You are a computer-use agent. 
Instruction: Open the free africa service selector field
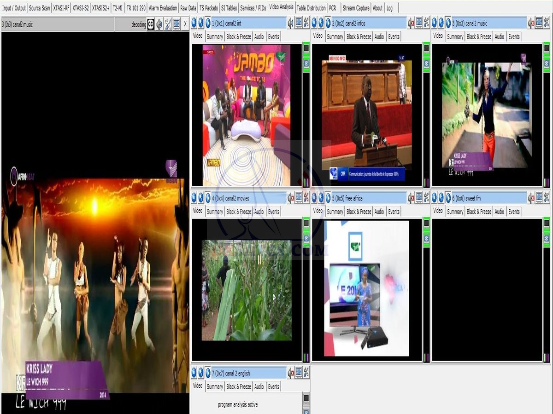[x=369, y=198]
